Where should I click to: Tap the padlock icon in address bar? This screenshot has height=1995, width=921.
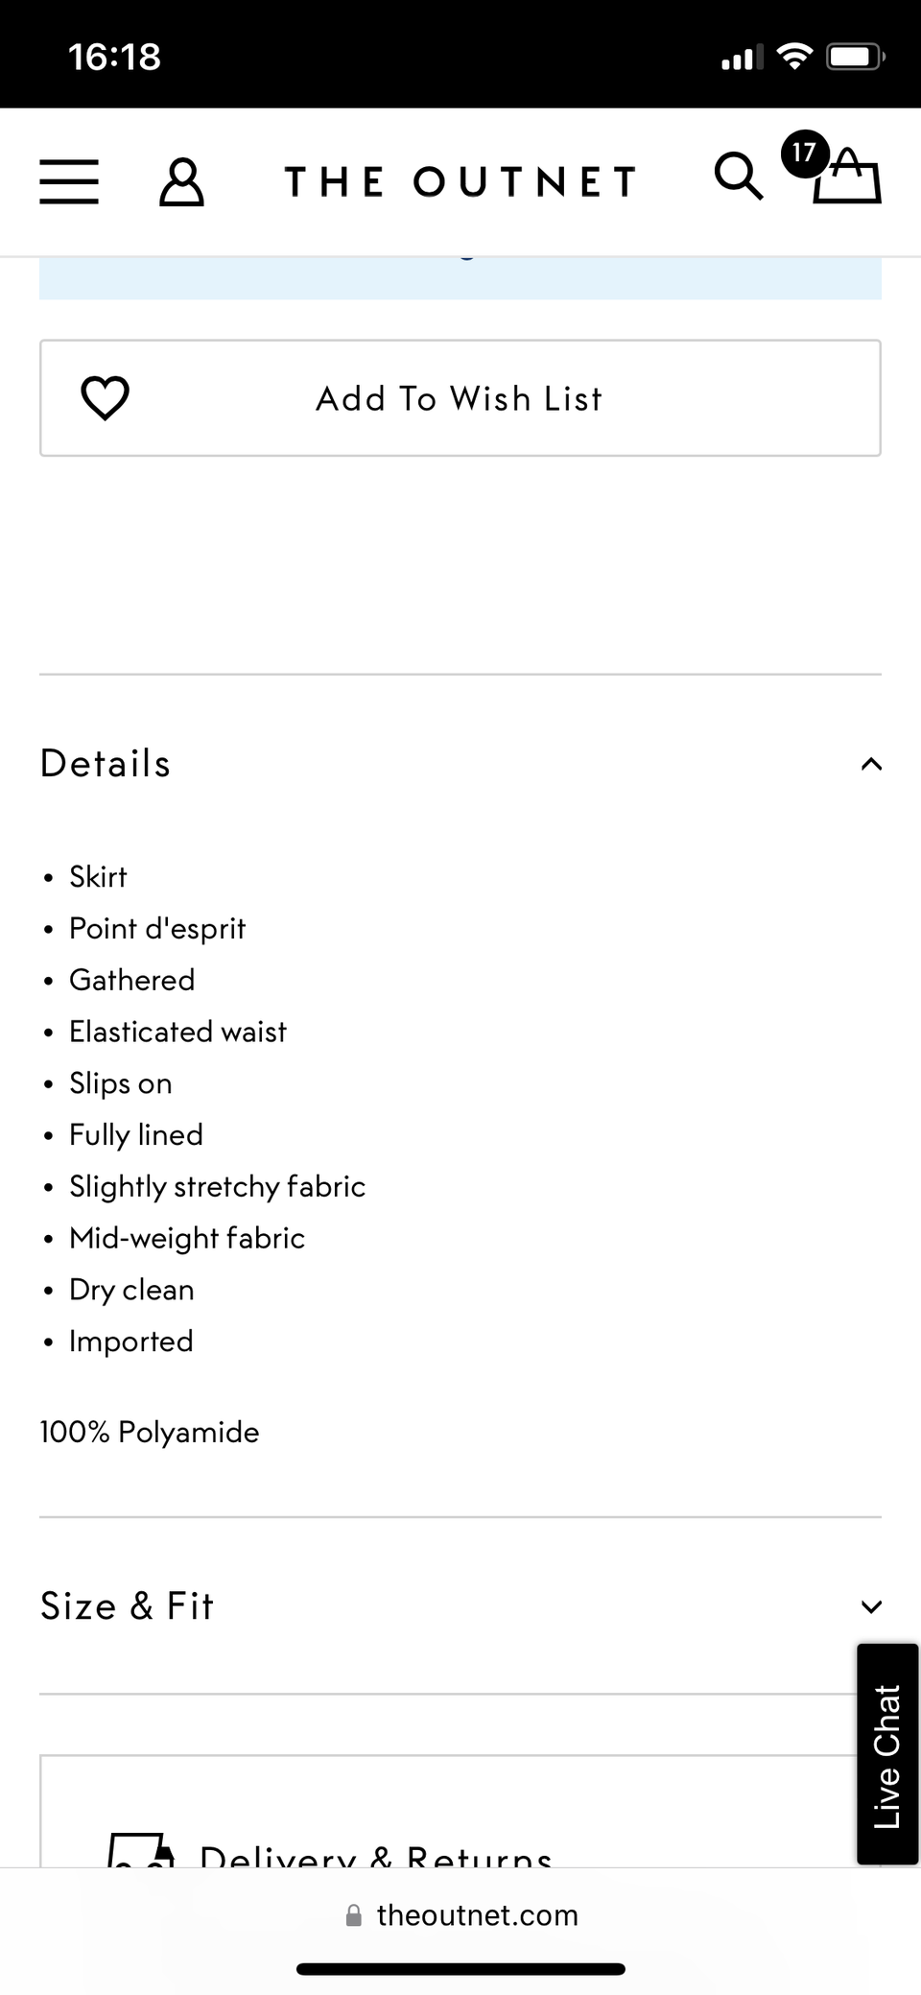tap(353, 1915)
